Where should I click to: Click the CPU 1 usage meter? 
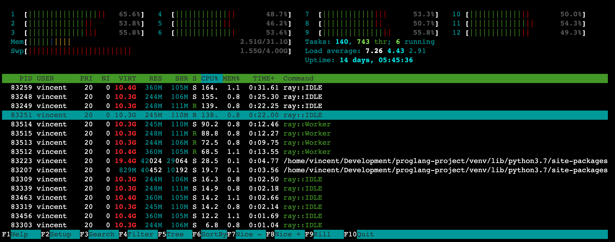(77, 14)
